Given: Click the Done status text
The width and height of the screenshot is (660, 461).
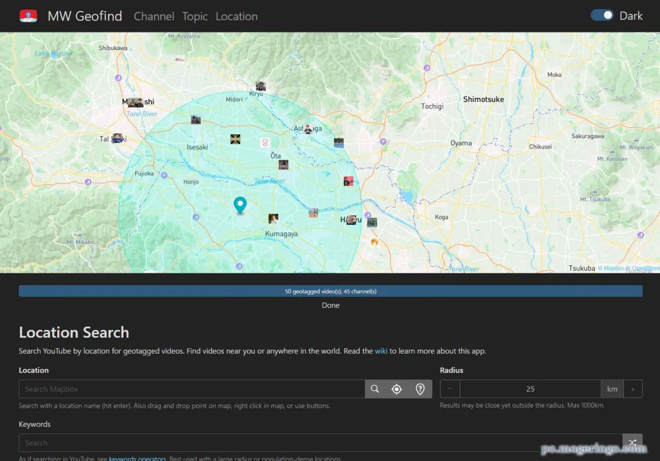Looking at the screenshot, I should click(331, 305).
